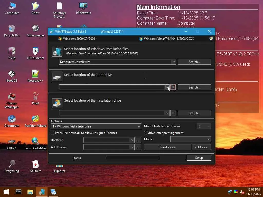Image resolution: width=263 pixels, height=197 pixels.
Task: Click Search for Windows installation files
Action: [x=194, y=62]
